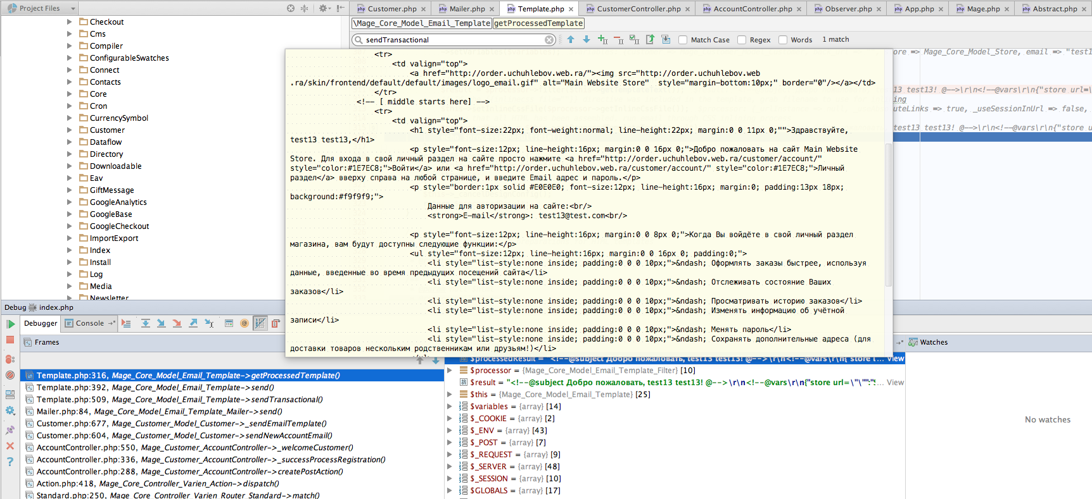
Task: Click the debug sidebar close X icon
Action: tap(10, 446)
